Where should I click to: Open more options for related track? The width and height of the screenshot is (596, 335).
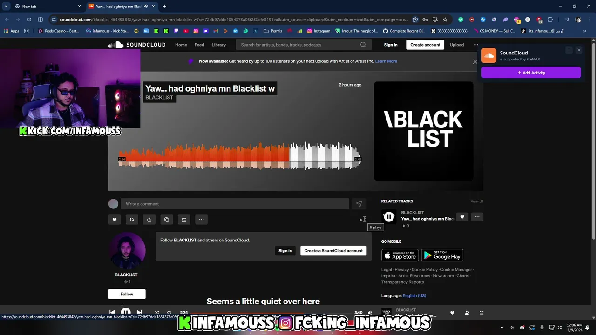tap(477, 217)
